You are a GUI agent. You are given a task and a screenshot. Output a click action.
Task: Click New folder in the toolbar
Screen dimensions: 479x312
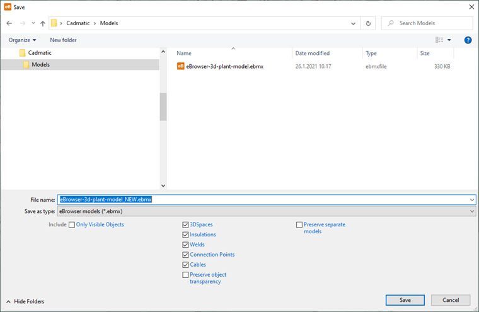(x=63, y=40)
